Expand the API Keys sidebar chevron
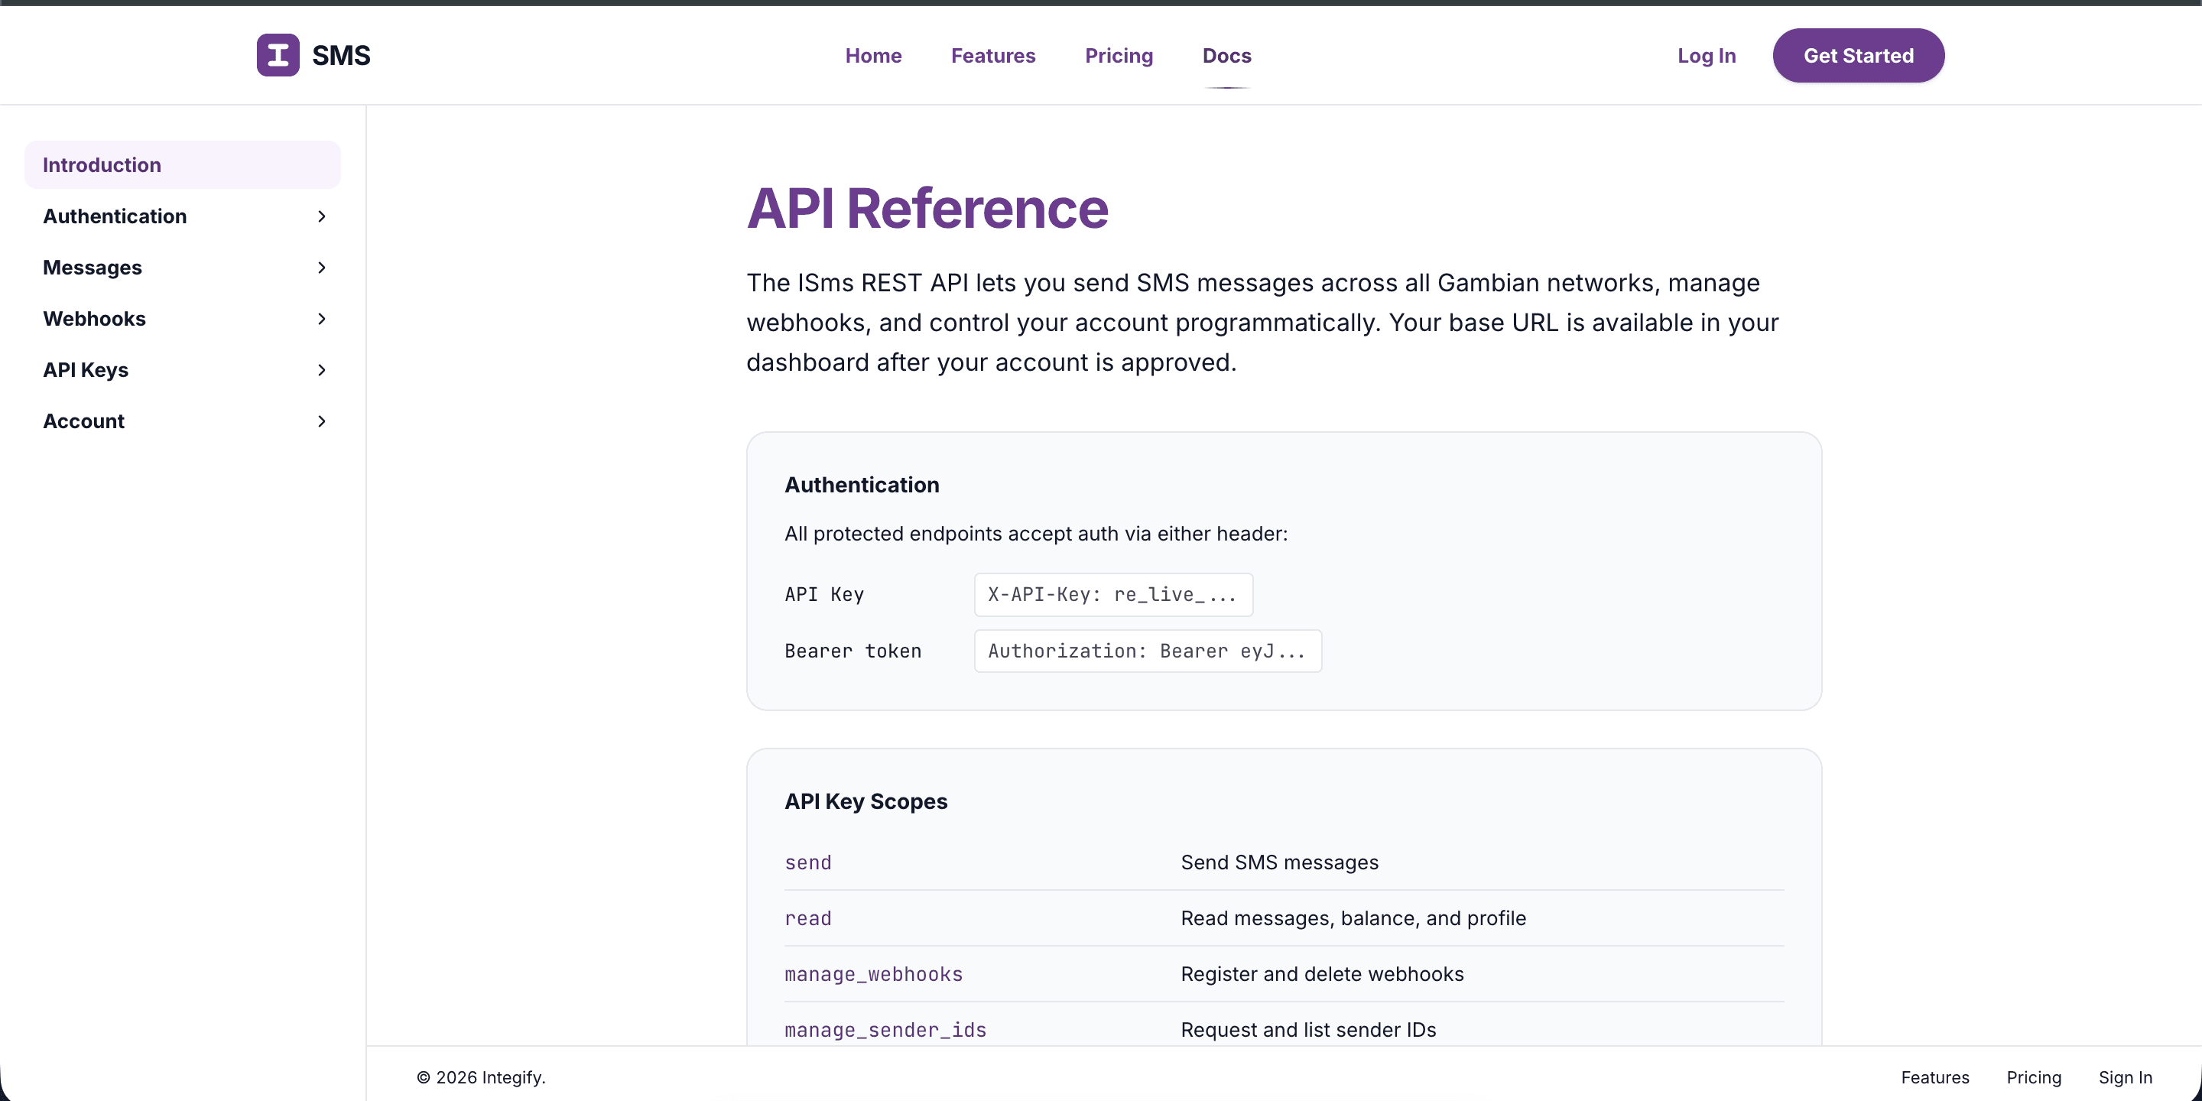 click(321, 370)
